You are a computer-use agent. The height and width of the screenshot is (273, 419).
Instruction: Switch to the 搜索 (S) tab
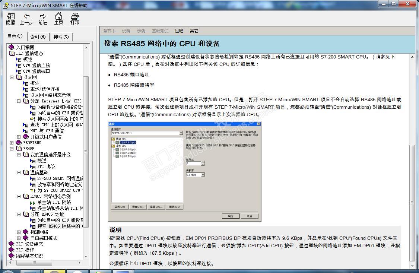(61, 37)
